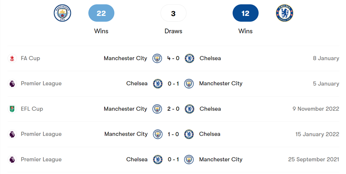346x174 pixels.
Task: Click the large Chelsea crest at top
Action: pos(285,14)
